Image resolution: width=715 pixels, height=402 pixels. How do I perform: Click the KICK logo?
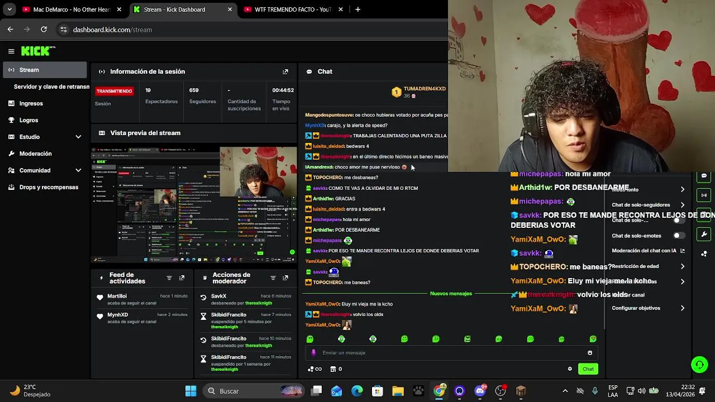38,51
